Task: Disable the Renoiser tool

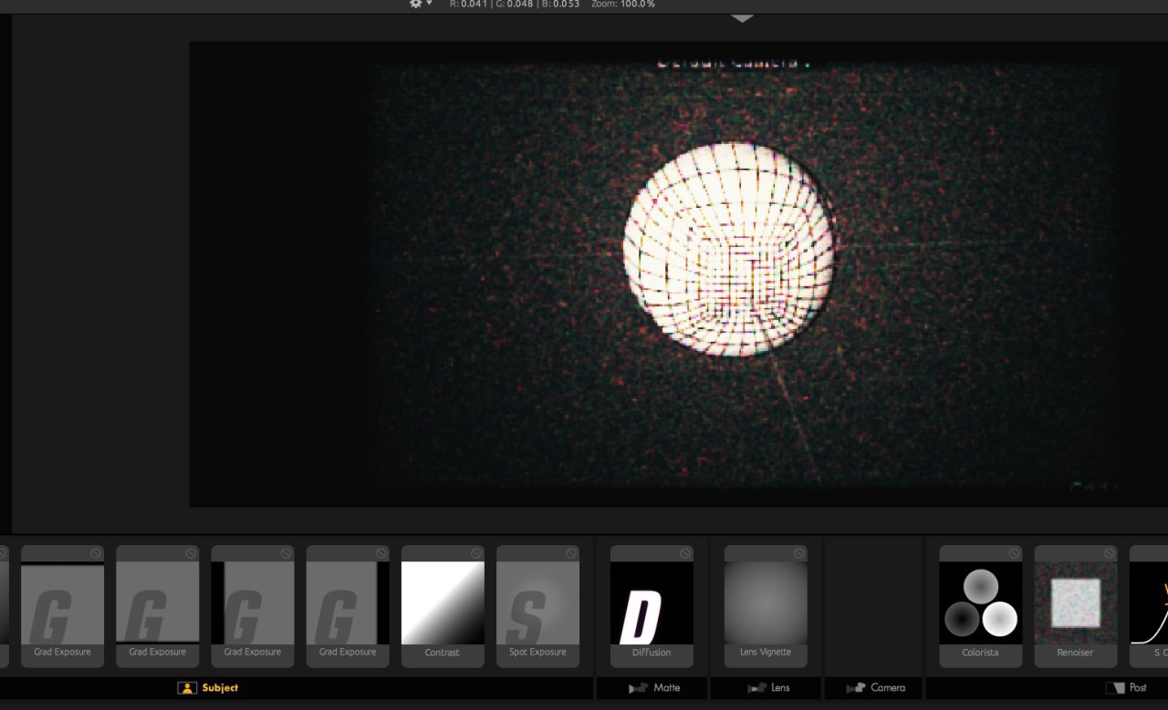Action: [1109, 553]
